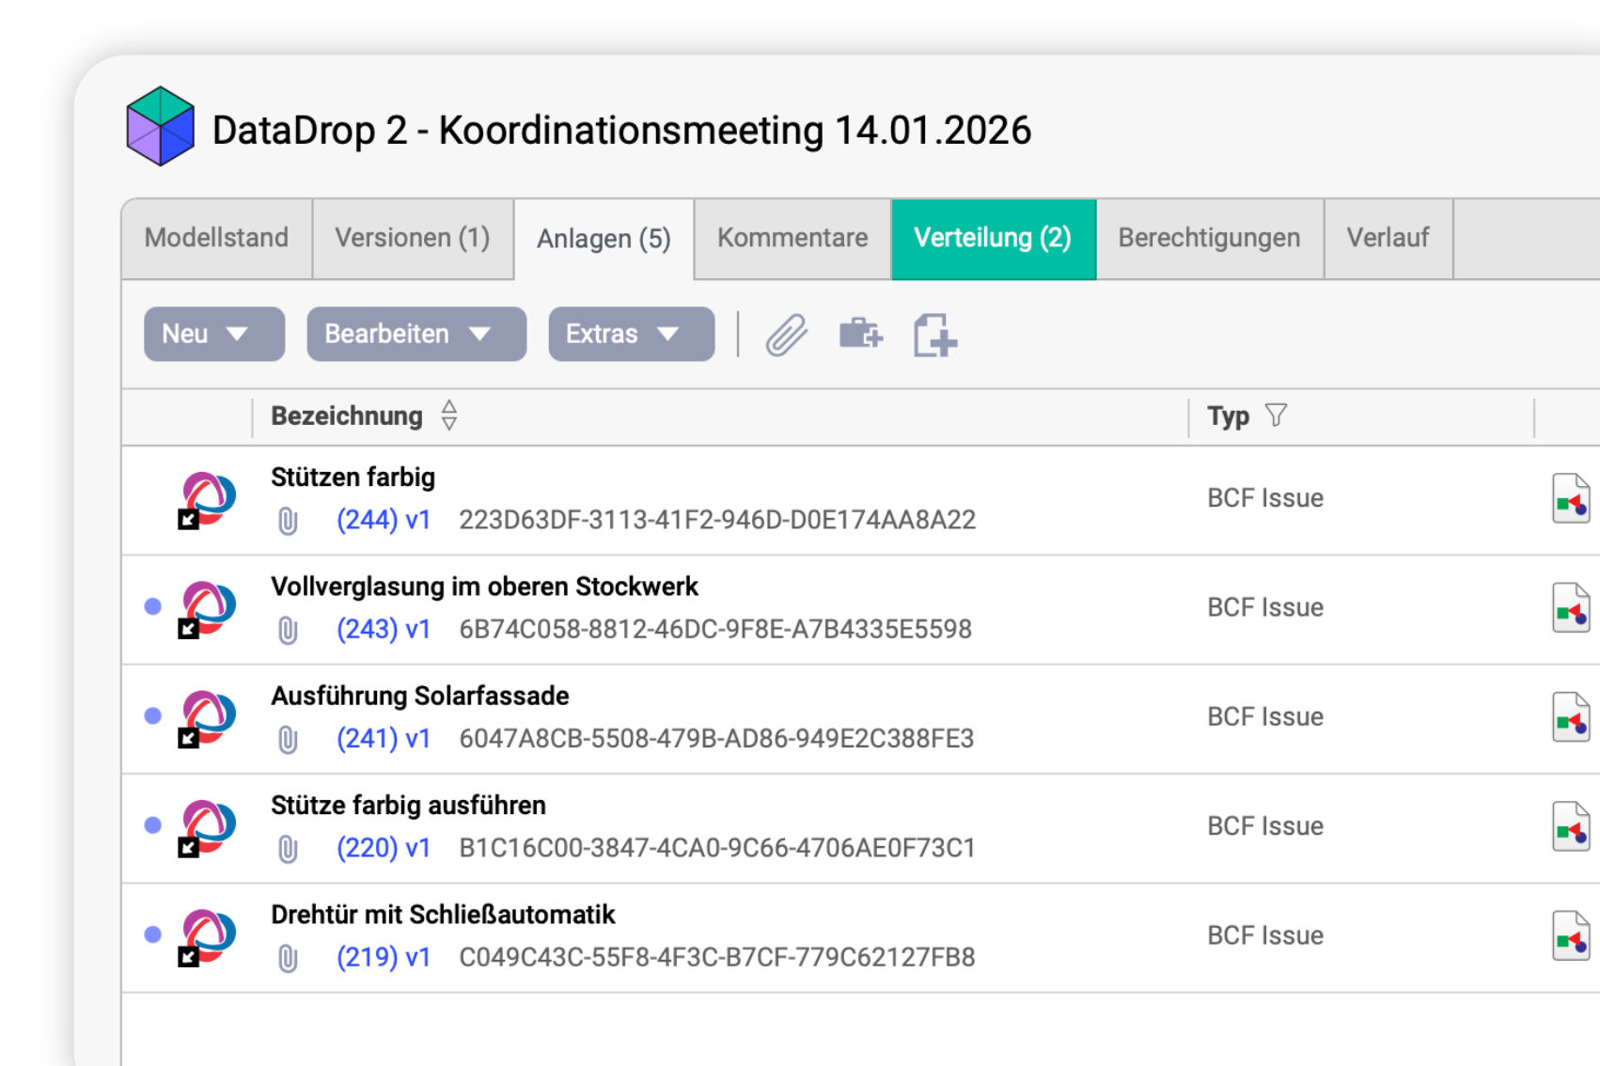Click the BCF logo icon for Drehtür row

[x=207, y=937]
